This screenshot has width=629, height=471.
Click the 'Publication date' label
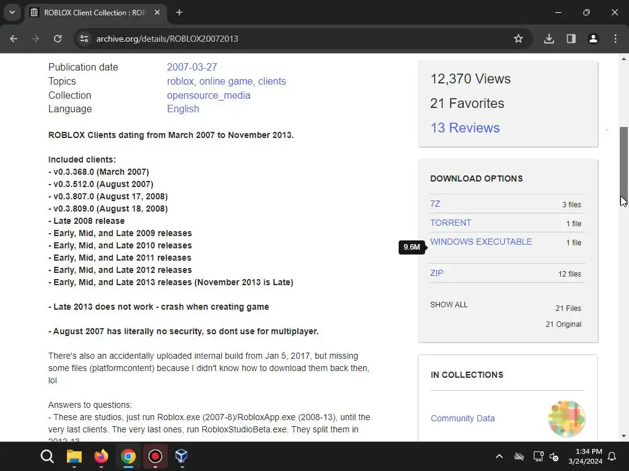[x=83, y=67]
